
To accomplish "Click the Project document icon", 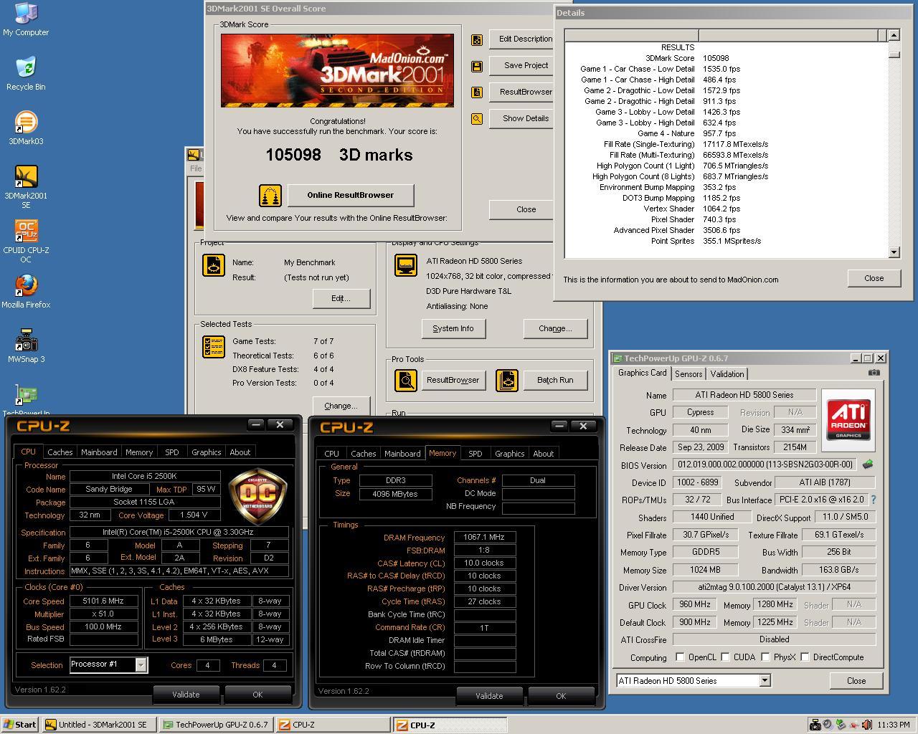I will (214, 264).
